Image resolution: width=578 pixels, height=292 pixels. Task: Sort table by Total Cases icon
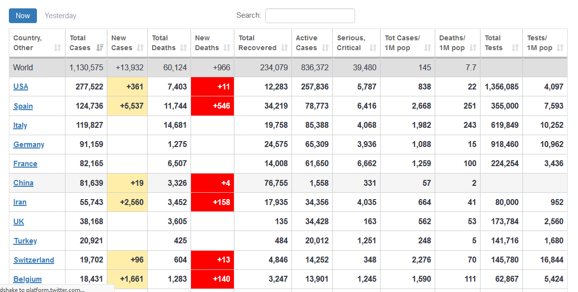click(100, 48)
